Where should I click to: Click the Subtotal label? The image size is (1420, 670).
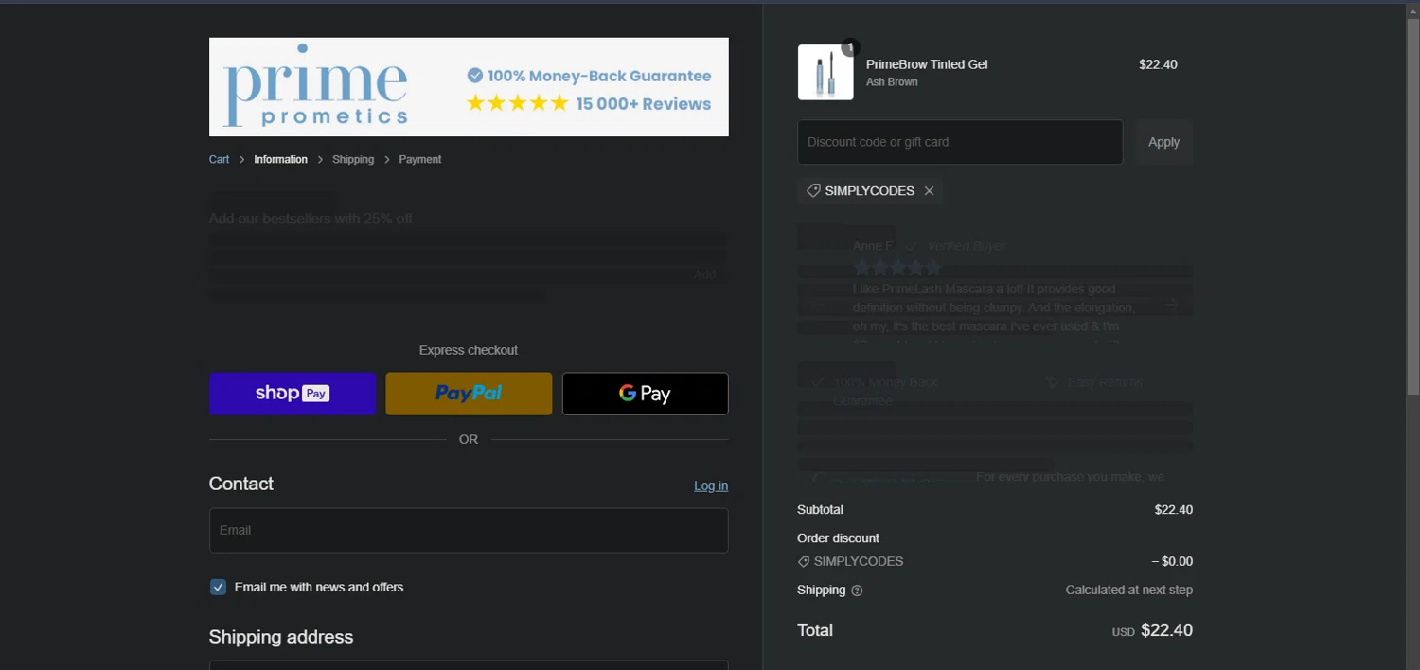tap(820, 510)
